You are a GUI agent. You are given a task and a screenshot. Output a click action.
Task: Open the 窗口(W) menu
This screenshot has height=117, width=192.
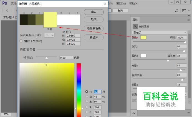point(121,3)
